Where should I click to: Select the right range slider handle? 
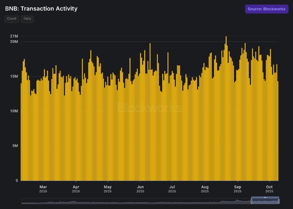pos(279,201)
